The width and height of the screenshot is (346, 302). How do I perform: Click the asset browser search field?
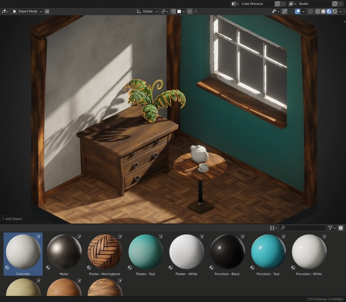302,228
